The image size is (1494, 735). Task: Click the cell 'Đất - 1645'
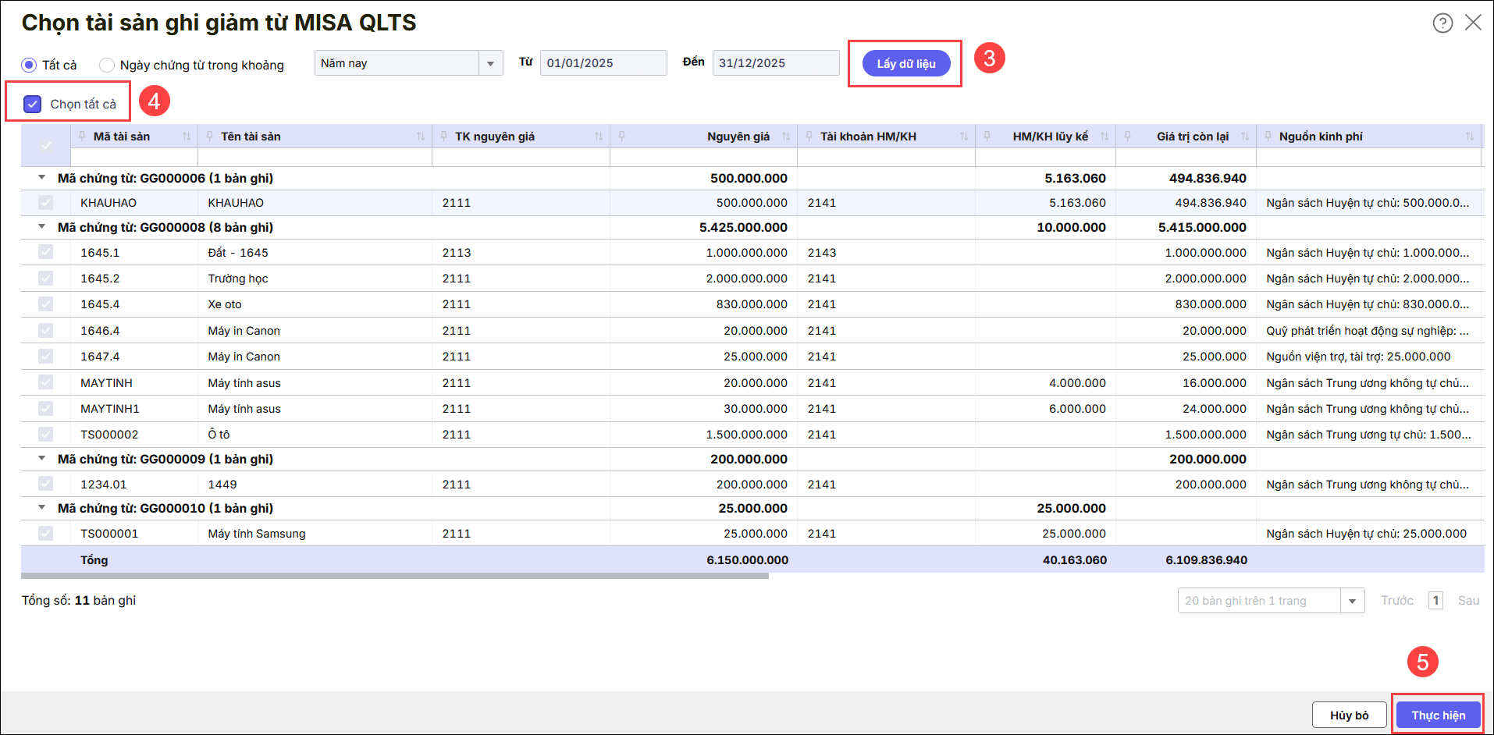point(238,253)
